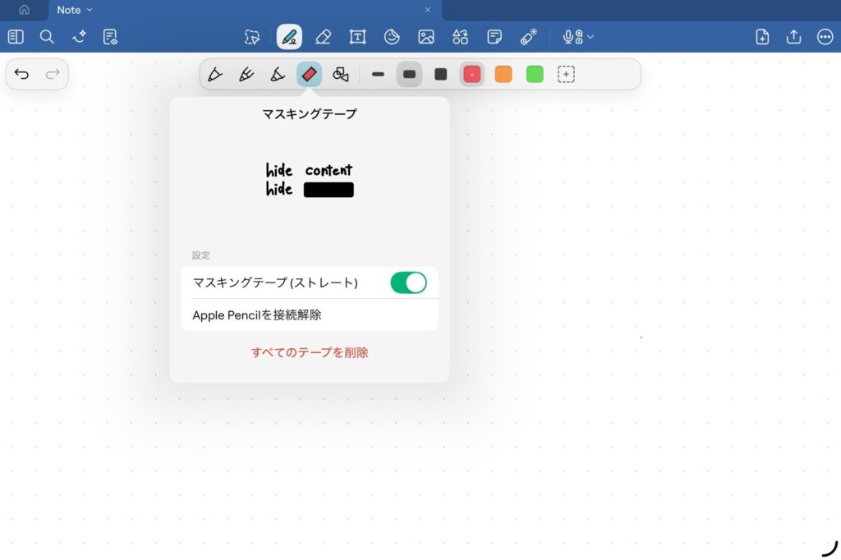Open the sticker tool
This screenshot has width=841, height=560.
(392, 37)
